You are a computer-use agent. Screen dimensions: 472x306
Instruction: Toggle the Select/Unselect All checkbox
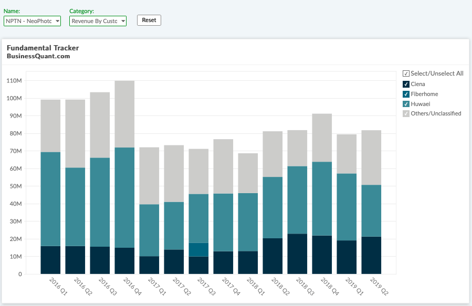point(406,73)
